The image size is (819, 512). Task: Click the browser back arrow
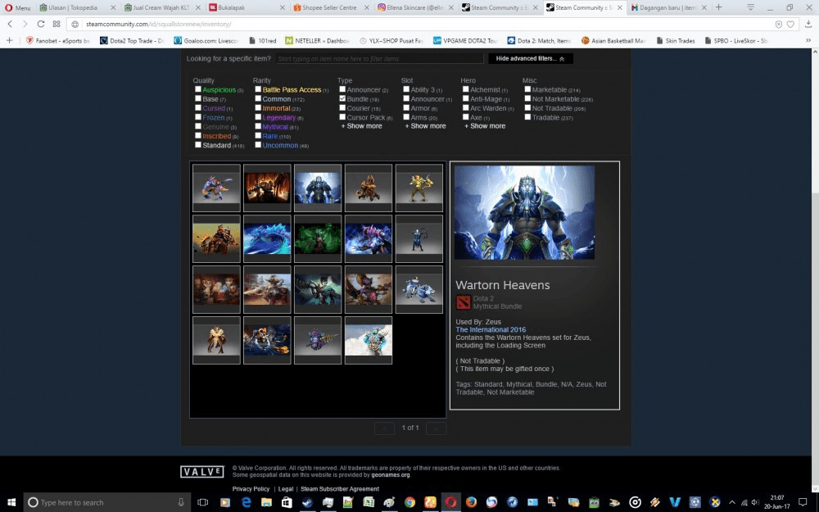pyautogui.click(x=11, y=24)
